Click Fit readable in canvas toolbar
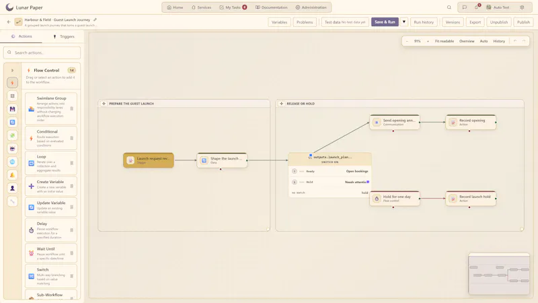This screenshot has height=303, width=538. coord(445,41)
